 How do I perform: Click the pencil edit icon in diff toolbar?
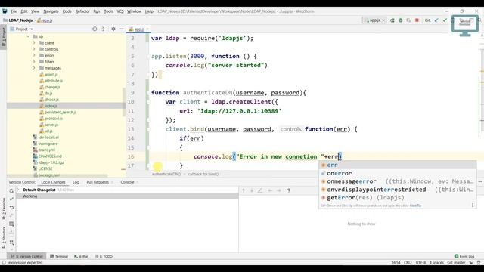pos(260,190)
